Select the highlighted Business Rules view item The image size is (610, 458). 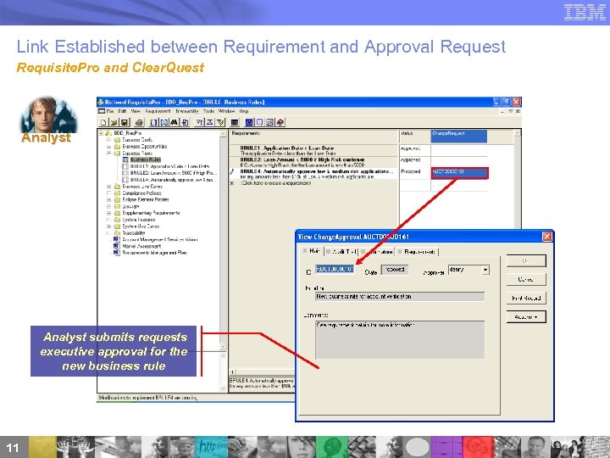pyautogui.click(x=146, y=159)
